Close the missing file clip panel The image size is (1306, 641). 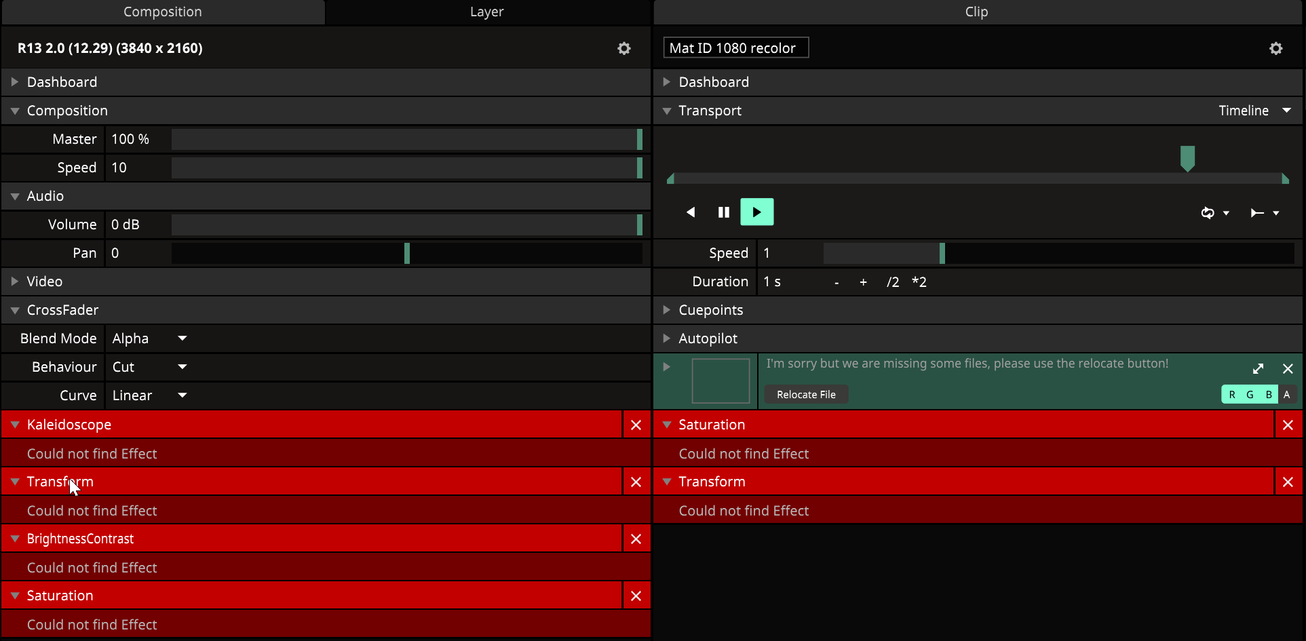(x=1287, y=368)
